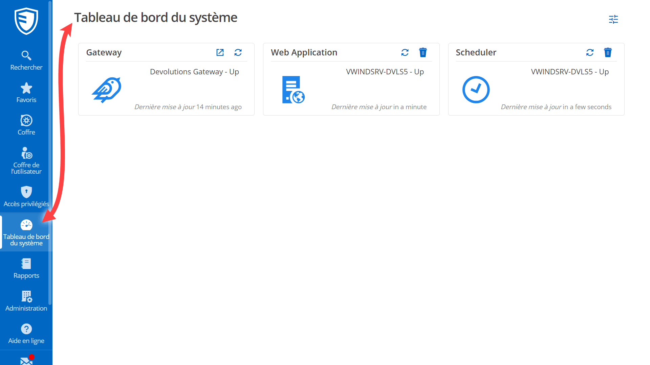
Task: Open the dashboard settings icon top right
Action: click(613, 20)
